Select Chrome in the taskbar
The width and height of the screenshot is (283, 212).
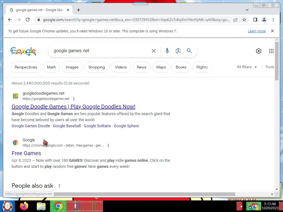pyautogui.click(x=58, y=206)
